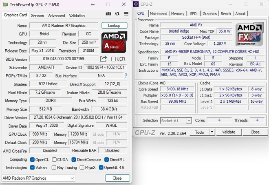This screenshot has height=185, width=269.
Task: Click the Bus Interface question mark
Action: tap(126, 75)
